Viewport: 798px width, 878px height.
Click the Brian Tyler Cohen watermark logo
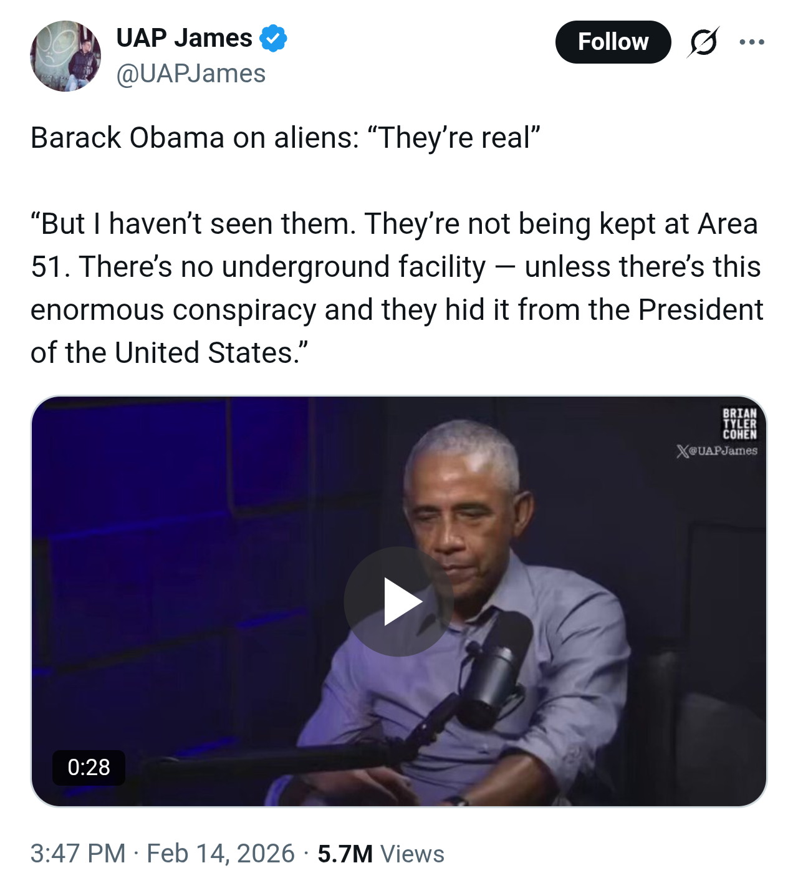coord(739,424)
